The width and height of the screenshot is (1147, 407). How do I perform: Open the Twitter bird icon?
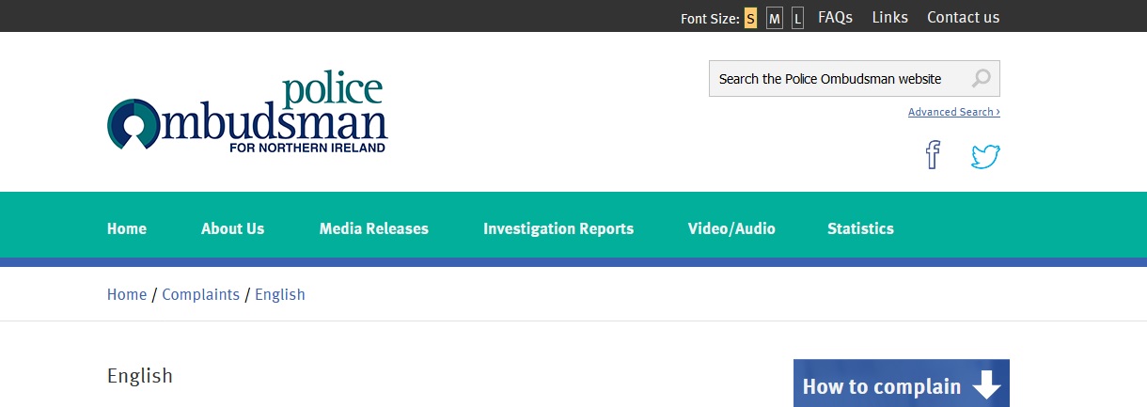click(984, 156)
